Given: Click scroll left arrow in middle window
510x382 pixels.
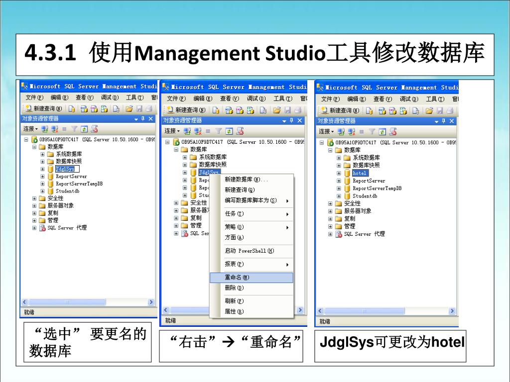Looking at the screenshot, I should click(165, 310).
